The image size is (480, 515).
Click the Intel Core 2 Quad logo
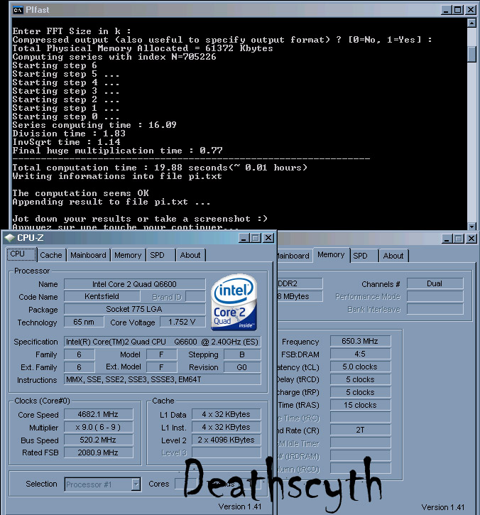tap(234, 302)
